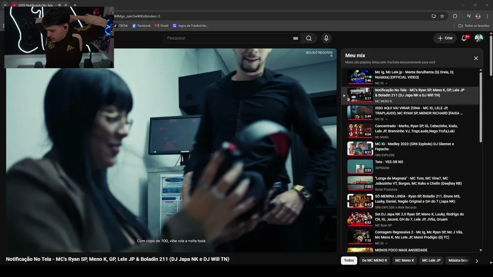Screen dimensions: 493x277
Task: Click 'GR6 EXPLODE e Walk Records' channel text
Action: (396, 207)
